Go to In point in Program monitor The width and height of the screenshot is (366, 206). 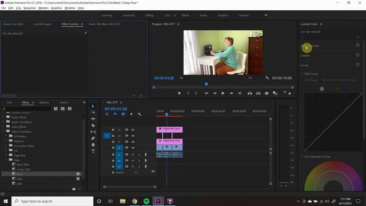tap(206, 93)
